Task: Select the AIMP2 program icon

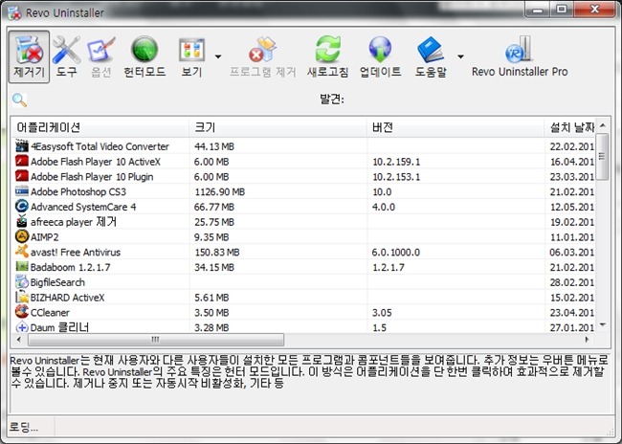Action: pos(22,236)
